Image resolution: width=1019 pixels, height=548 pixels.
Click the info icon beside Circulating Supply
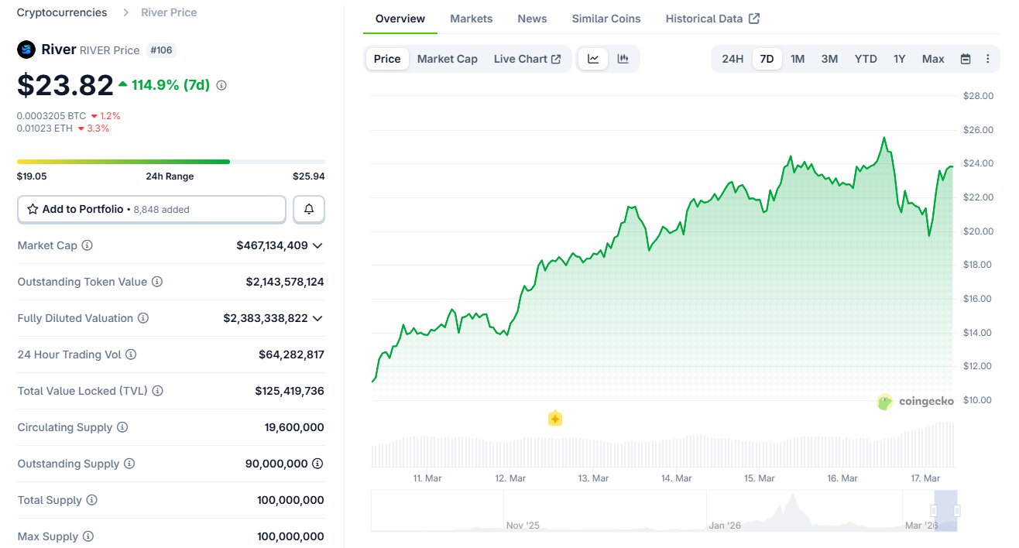tap(122, 427)
